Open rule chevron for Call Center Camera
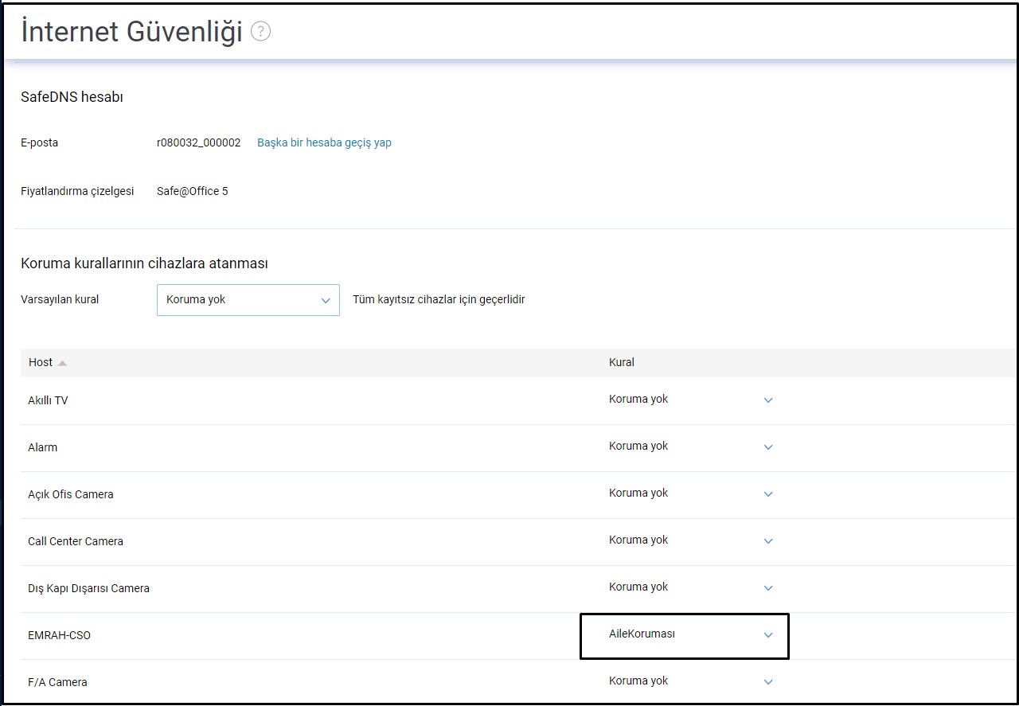1019x706 pixels. click(x=767, y=541)
